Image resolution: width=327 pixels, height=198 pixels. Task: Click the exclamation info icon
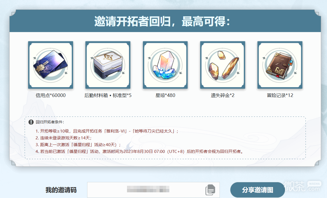[31, 122]
